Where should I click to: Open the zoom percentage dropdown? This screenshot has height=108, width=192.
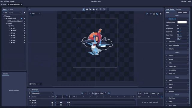tap(39, 14)
